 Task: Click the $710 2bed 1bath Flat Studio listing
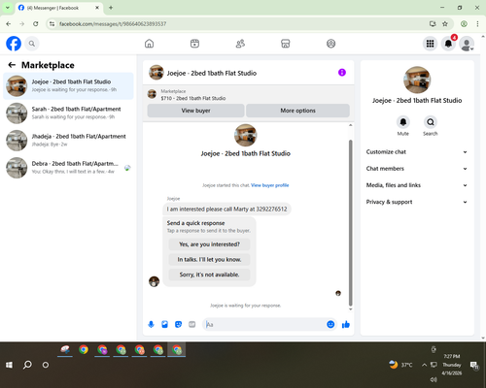193,98
